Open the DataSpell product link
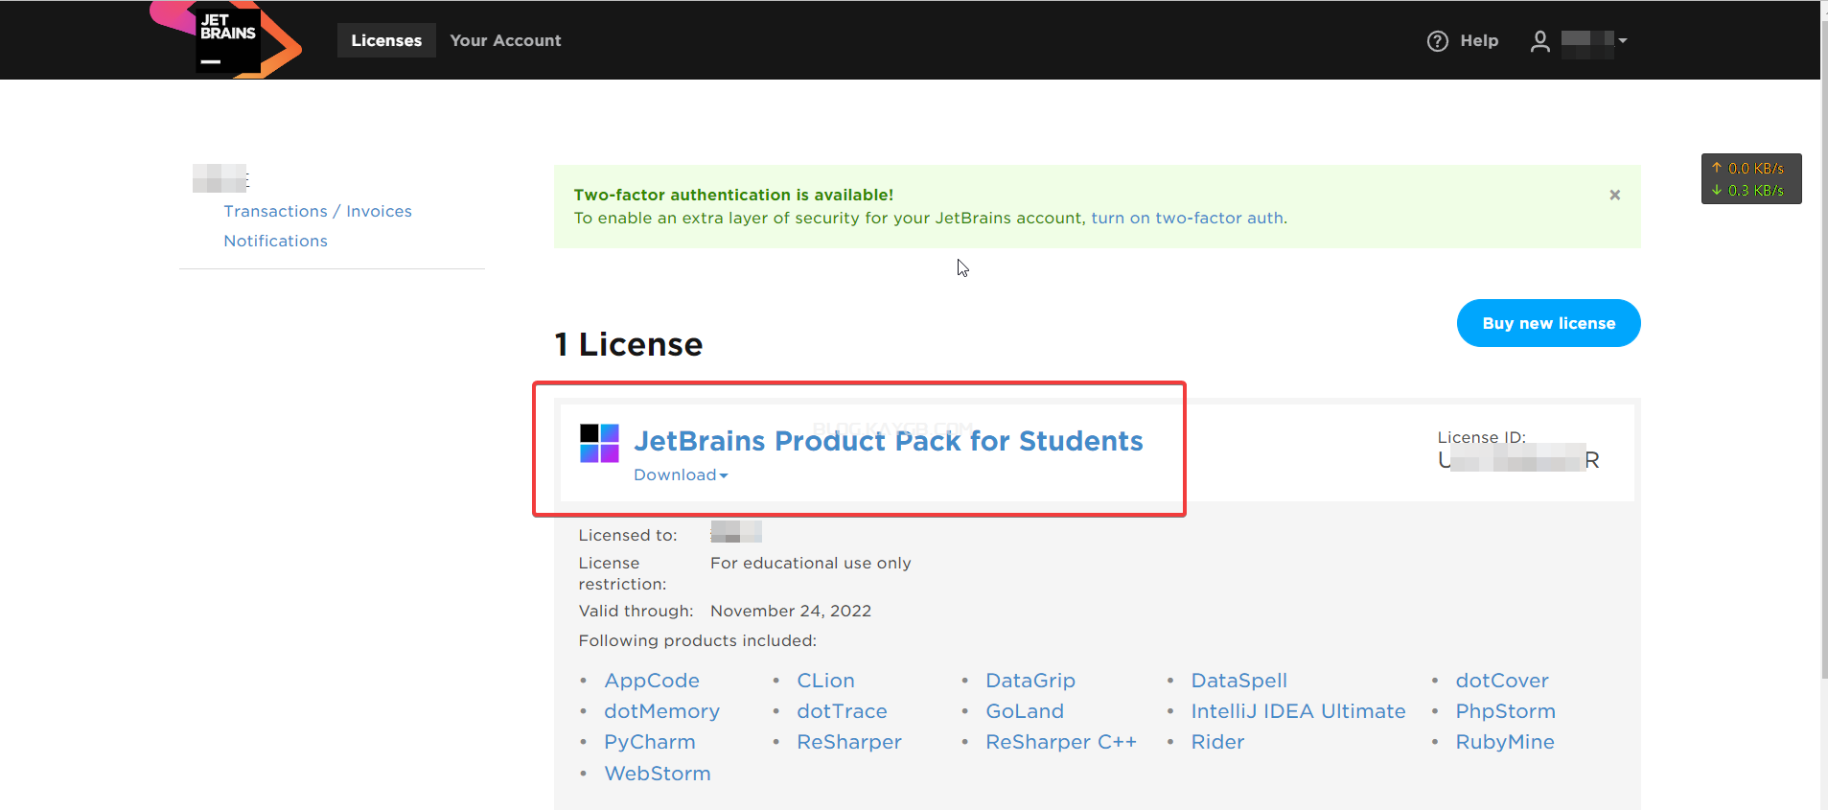 (x=1238, y=681)
